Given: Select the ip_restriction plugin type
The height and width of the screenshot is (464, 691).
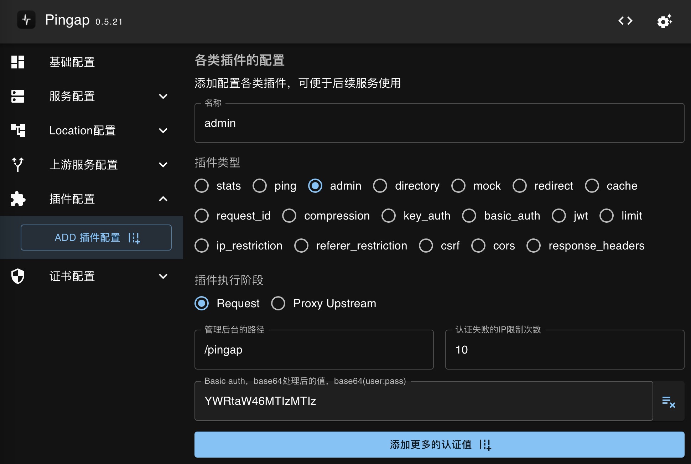Looking at the screenshot, I should [x=202, y=246].
